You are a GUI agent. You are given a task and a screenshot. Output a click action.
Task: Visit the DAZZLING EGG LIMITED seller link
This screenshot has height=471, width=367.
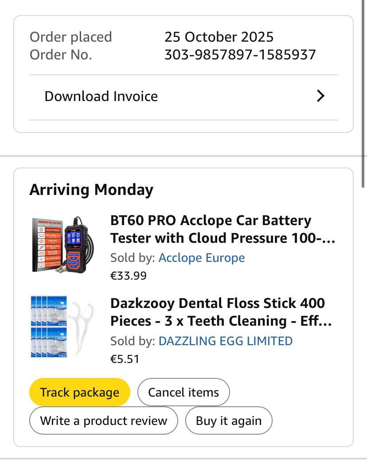point(226,341)
